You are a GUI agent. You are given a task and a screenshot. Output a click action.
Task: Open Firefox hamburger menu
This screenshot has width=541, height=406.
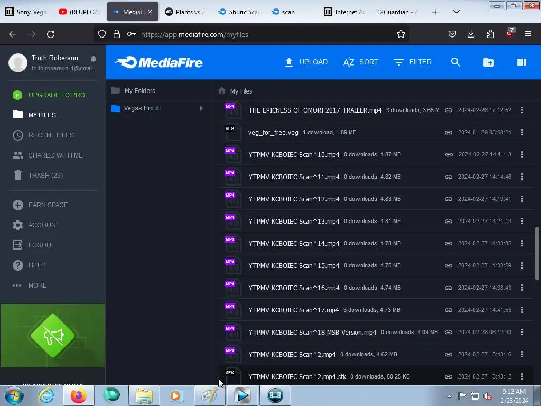[528, 34]
